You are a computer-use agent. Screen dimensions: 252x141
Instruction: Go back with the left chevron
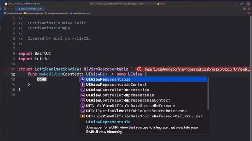pos(9,9)
